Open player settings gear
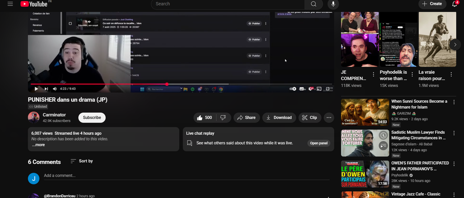Screen dimensions: 464x198 coord(311,89)
